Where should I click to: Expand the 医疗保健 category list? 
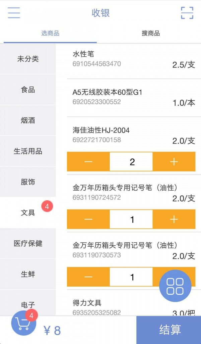click(x=28, y=243)
